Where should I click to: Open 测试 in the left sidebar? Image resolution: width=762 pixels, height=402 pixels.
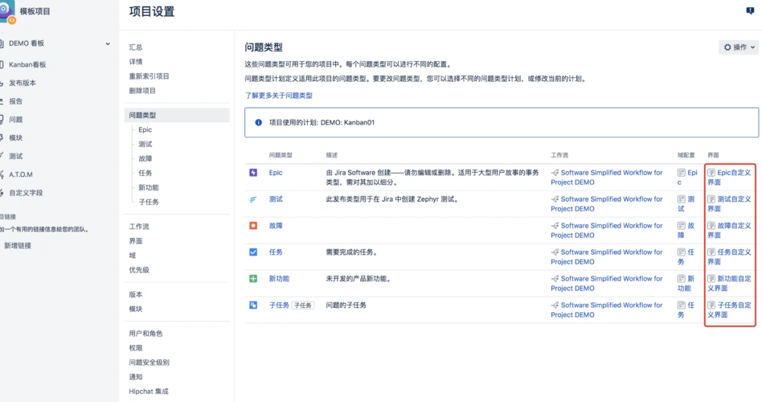(x=15, y=156)
